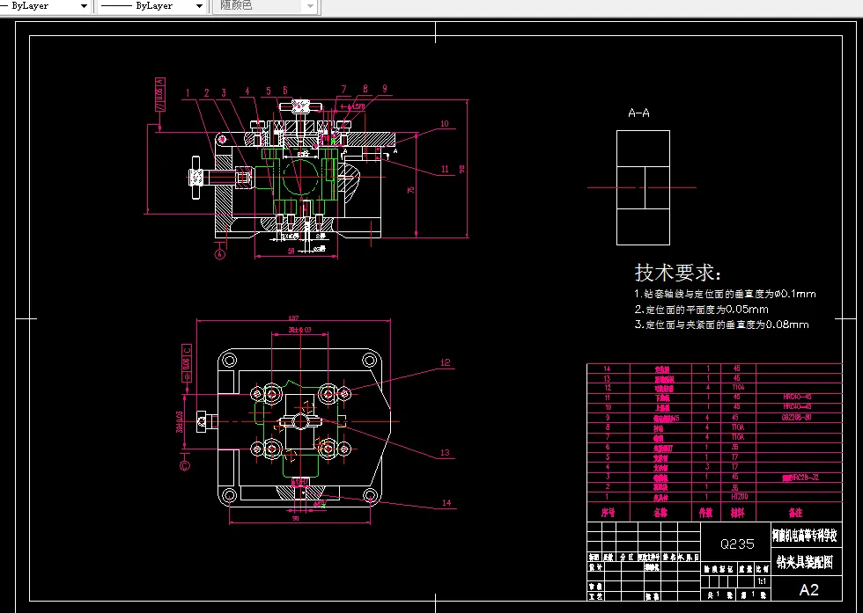This screenshot has width=863, height=613.
Task: Select the HRC40-45 remark in row 10
Action: point(797,406)
